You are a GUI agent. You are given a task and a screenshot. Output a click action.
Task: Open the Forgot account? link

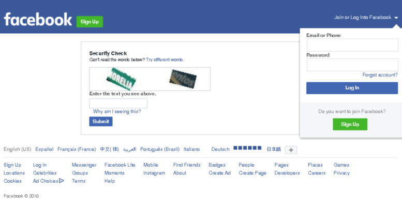pyautogui.click(x=380, y=75)
